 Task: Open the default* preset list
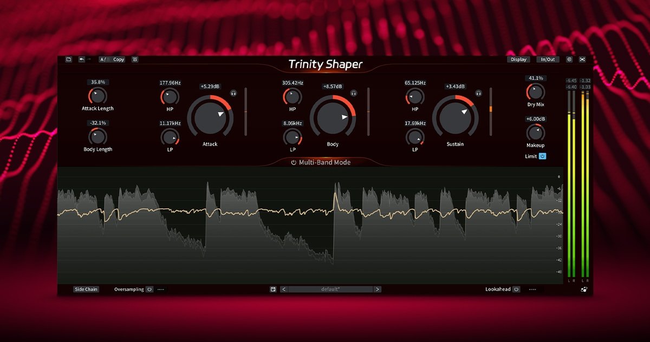tap(330, 289)
